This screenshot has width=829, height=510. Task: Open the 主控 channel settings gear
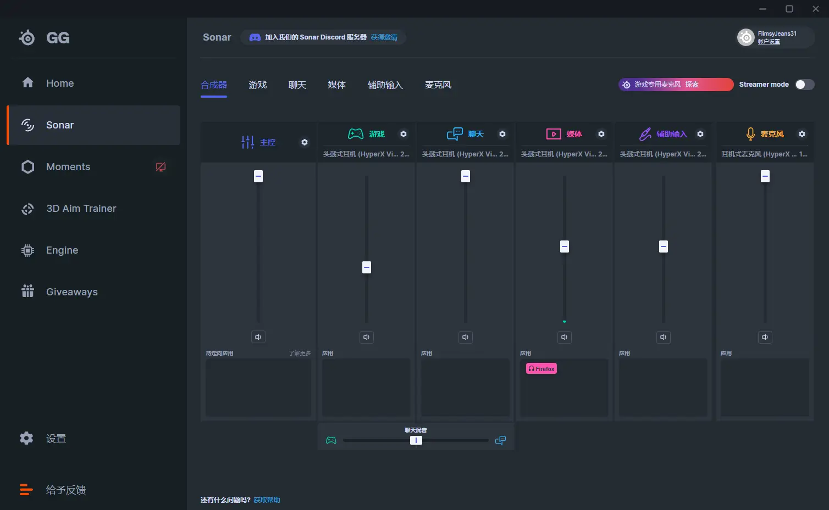304,142
